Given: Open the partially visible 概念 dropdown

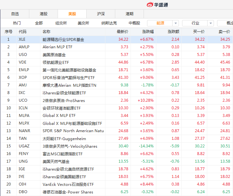Looking at the screenshot, I should 225,23.
